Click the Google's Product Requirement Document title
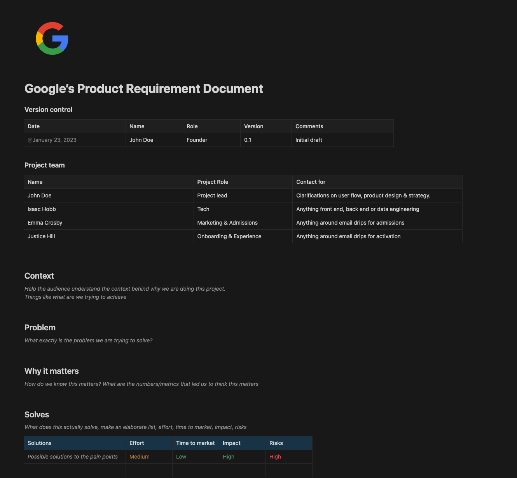The width and height of the screenshot is (517, 478). (143, 89)
